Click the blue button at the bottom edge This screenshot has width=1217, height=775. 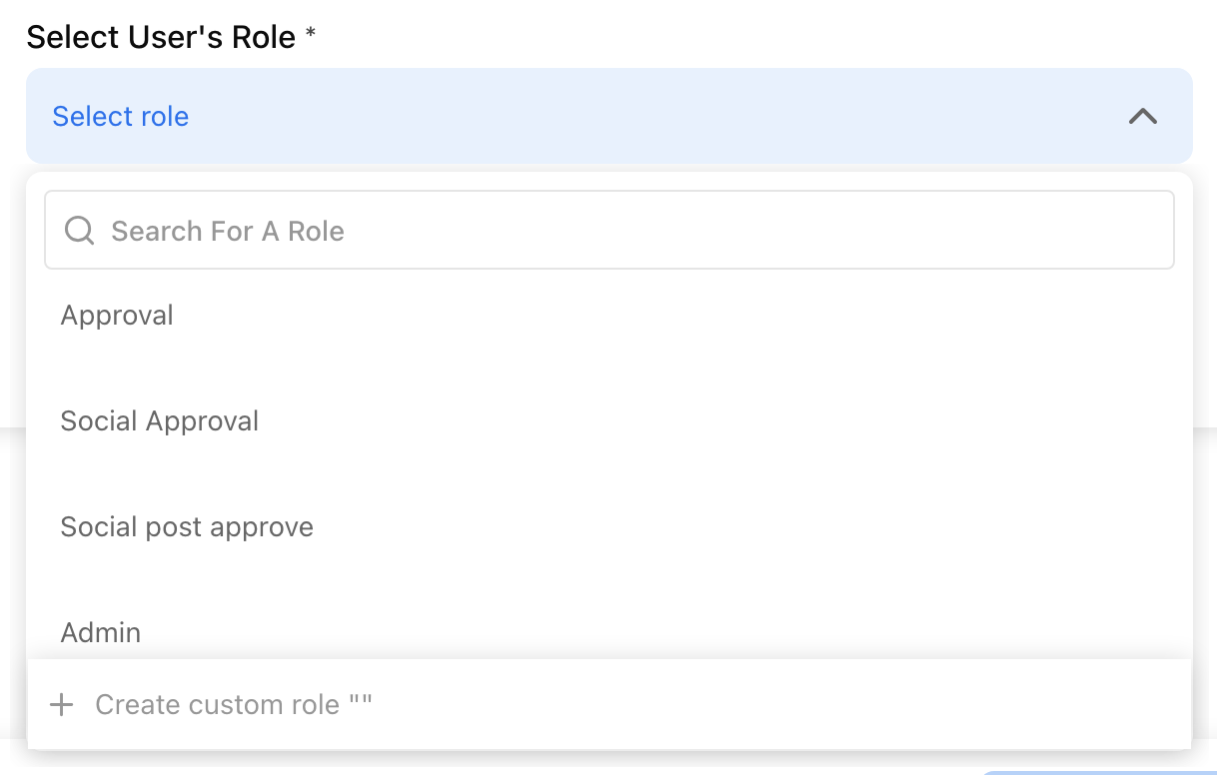click(1097, 771)
